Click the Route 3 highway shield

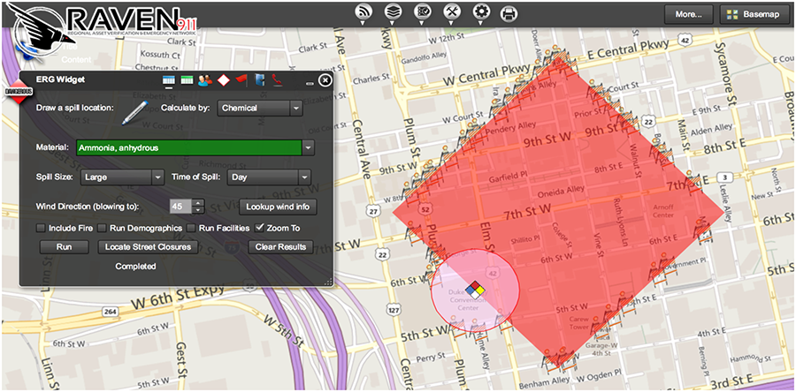coord(726,177)
